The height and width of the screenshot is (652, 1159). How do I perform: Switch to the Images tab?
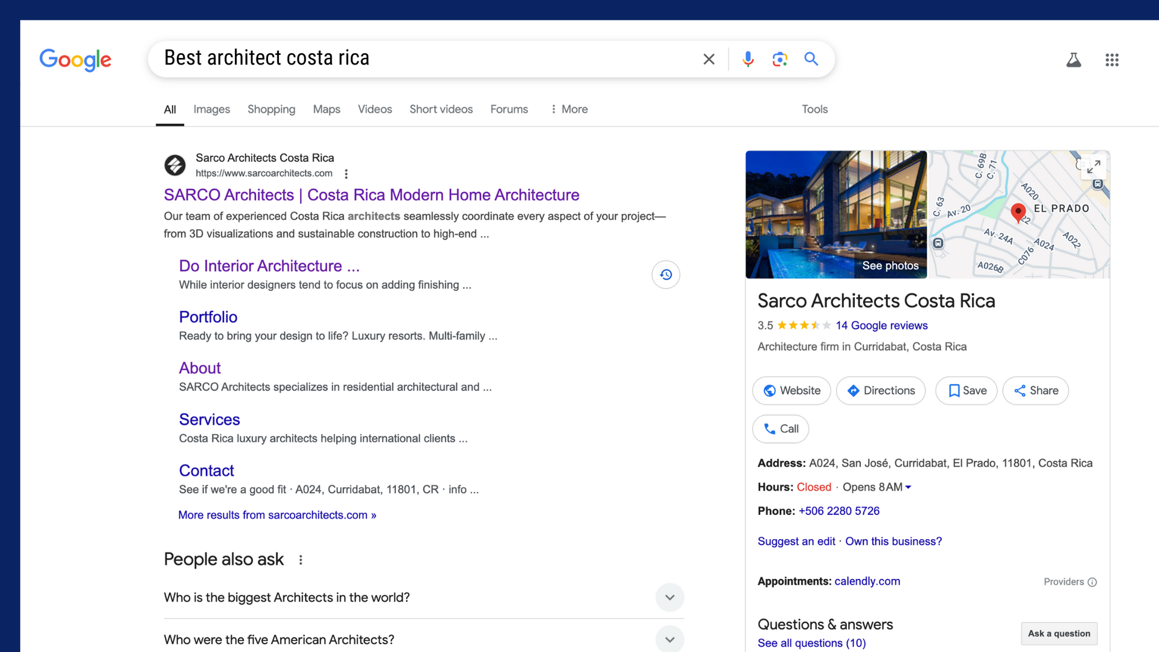click(x=211, y=109)
